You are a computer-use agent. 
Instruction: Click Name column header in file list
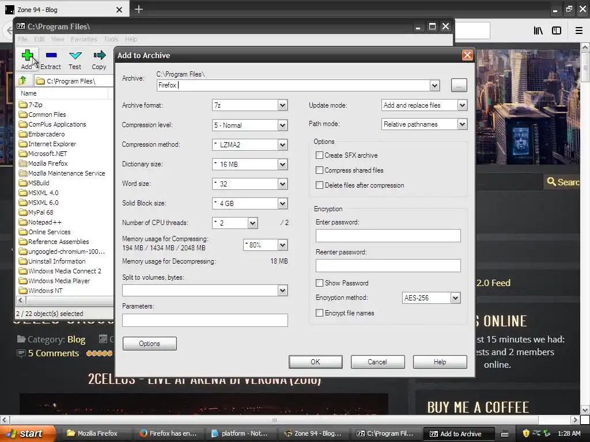62,93
